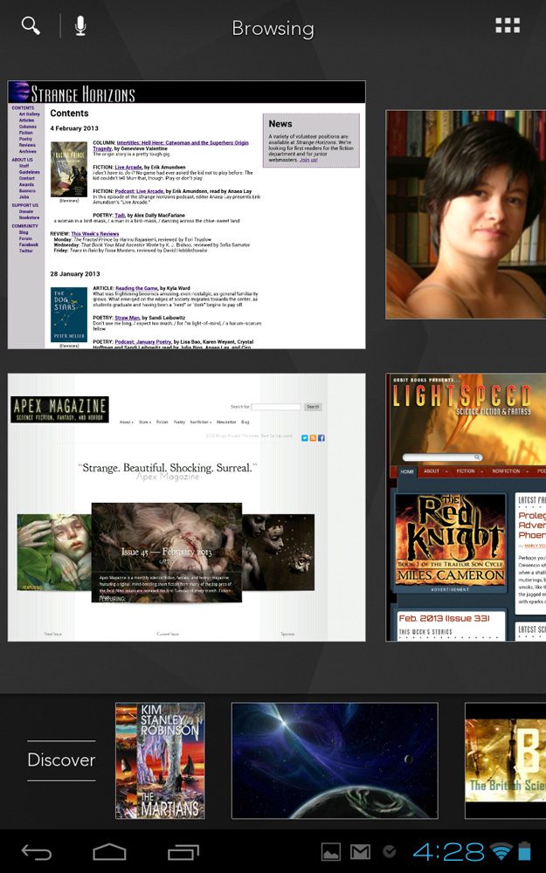Tap the Discover label
The height and width of the screenshot is (873, 546).
click(61, 760)
